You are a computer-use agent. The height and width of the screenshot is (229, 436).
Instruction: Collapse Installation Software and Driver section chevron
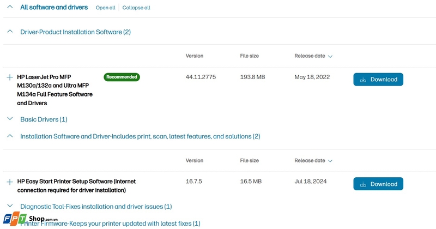point(10,136)
